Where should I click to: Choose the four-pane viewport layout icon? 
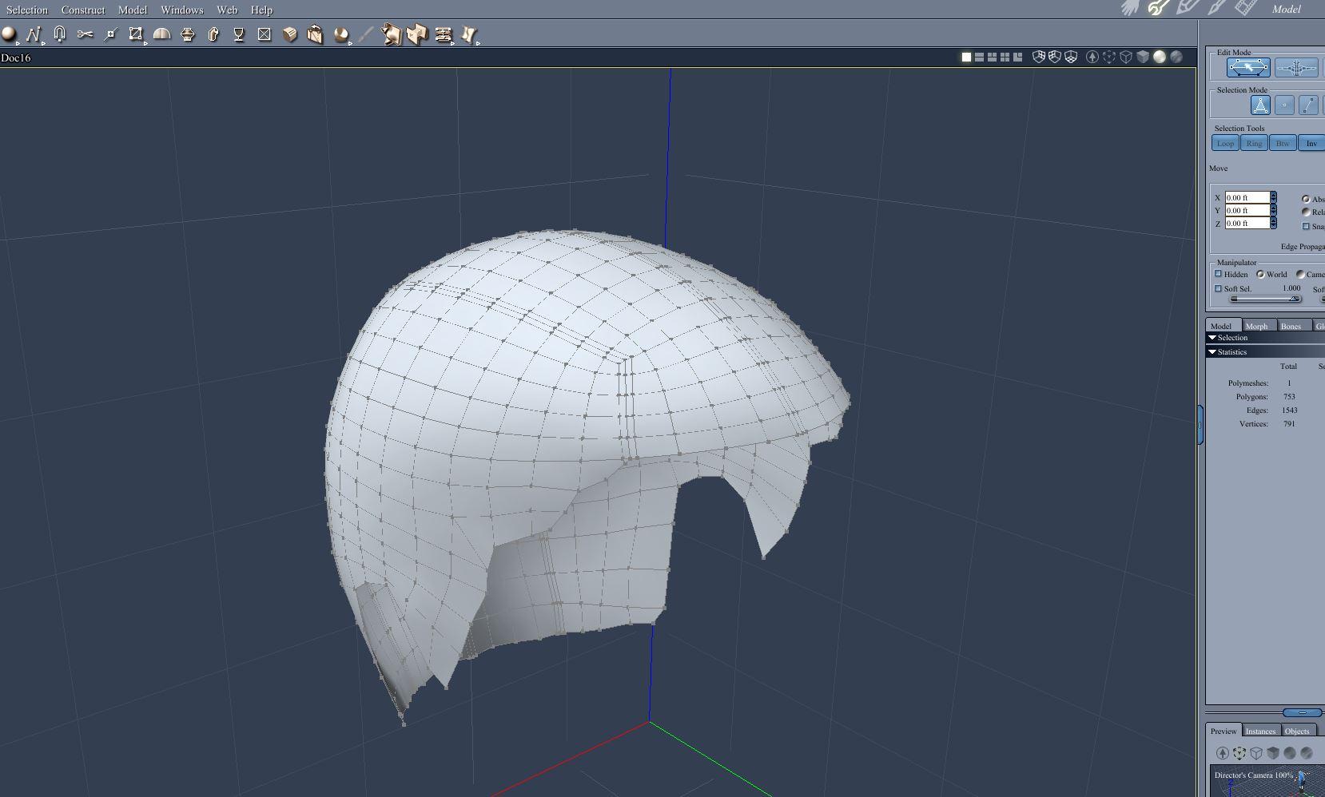pyautogui.click(x=1005, y=57)
